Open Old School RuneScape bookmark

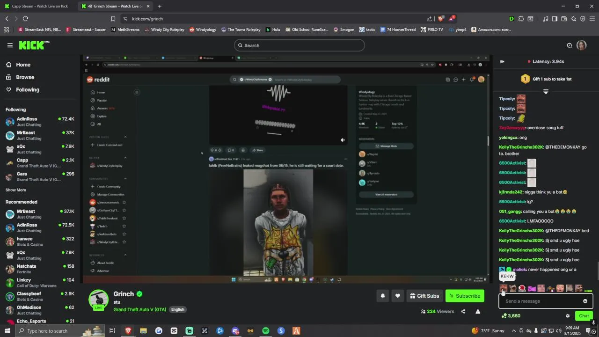click(x=307, y=29)
